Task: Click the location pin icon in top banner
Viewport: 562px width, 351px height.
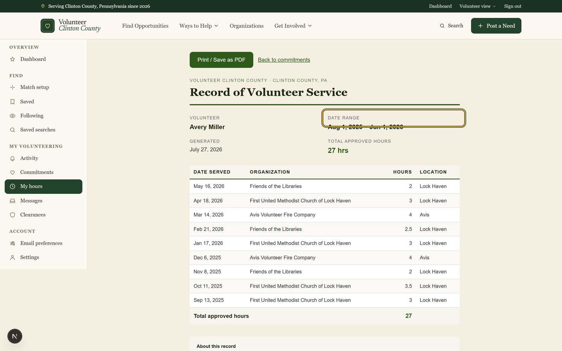Action: (43, 6)
